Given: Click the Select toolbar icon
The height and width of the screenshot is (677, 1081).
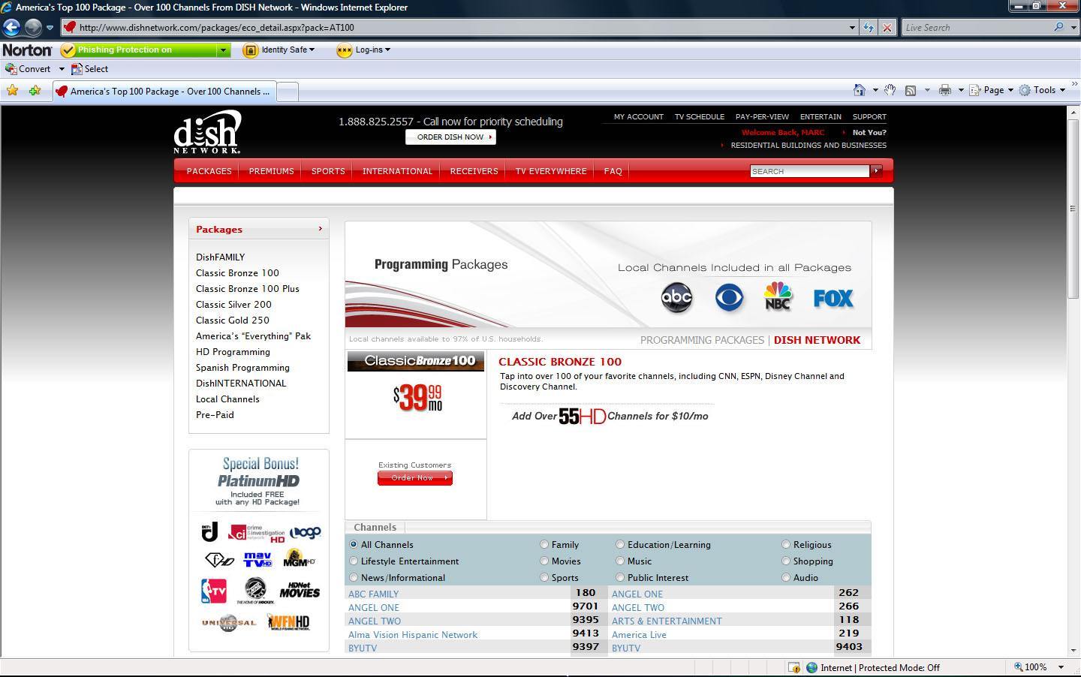Looking at the screenshot, I should coord(77,69).
